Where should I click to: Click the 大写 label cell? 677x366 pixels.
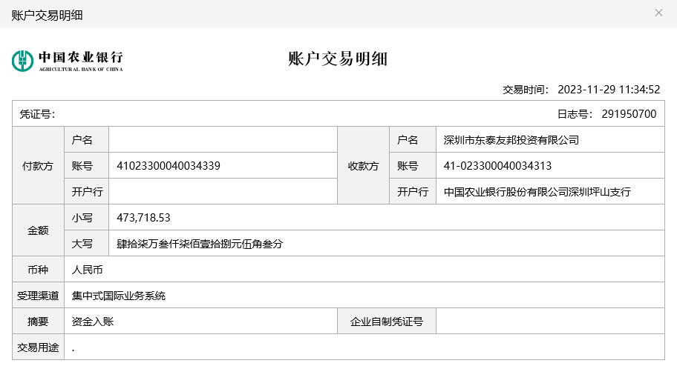point(86,244)
